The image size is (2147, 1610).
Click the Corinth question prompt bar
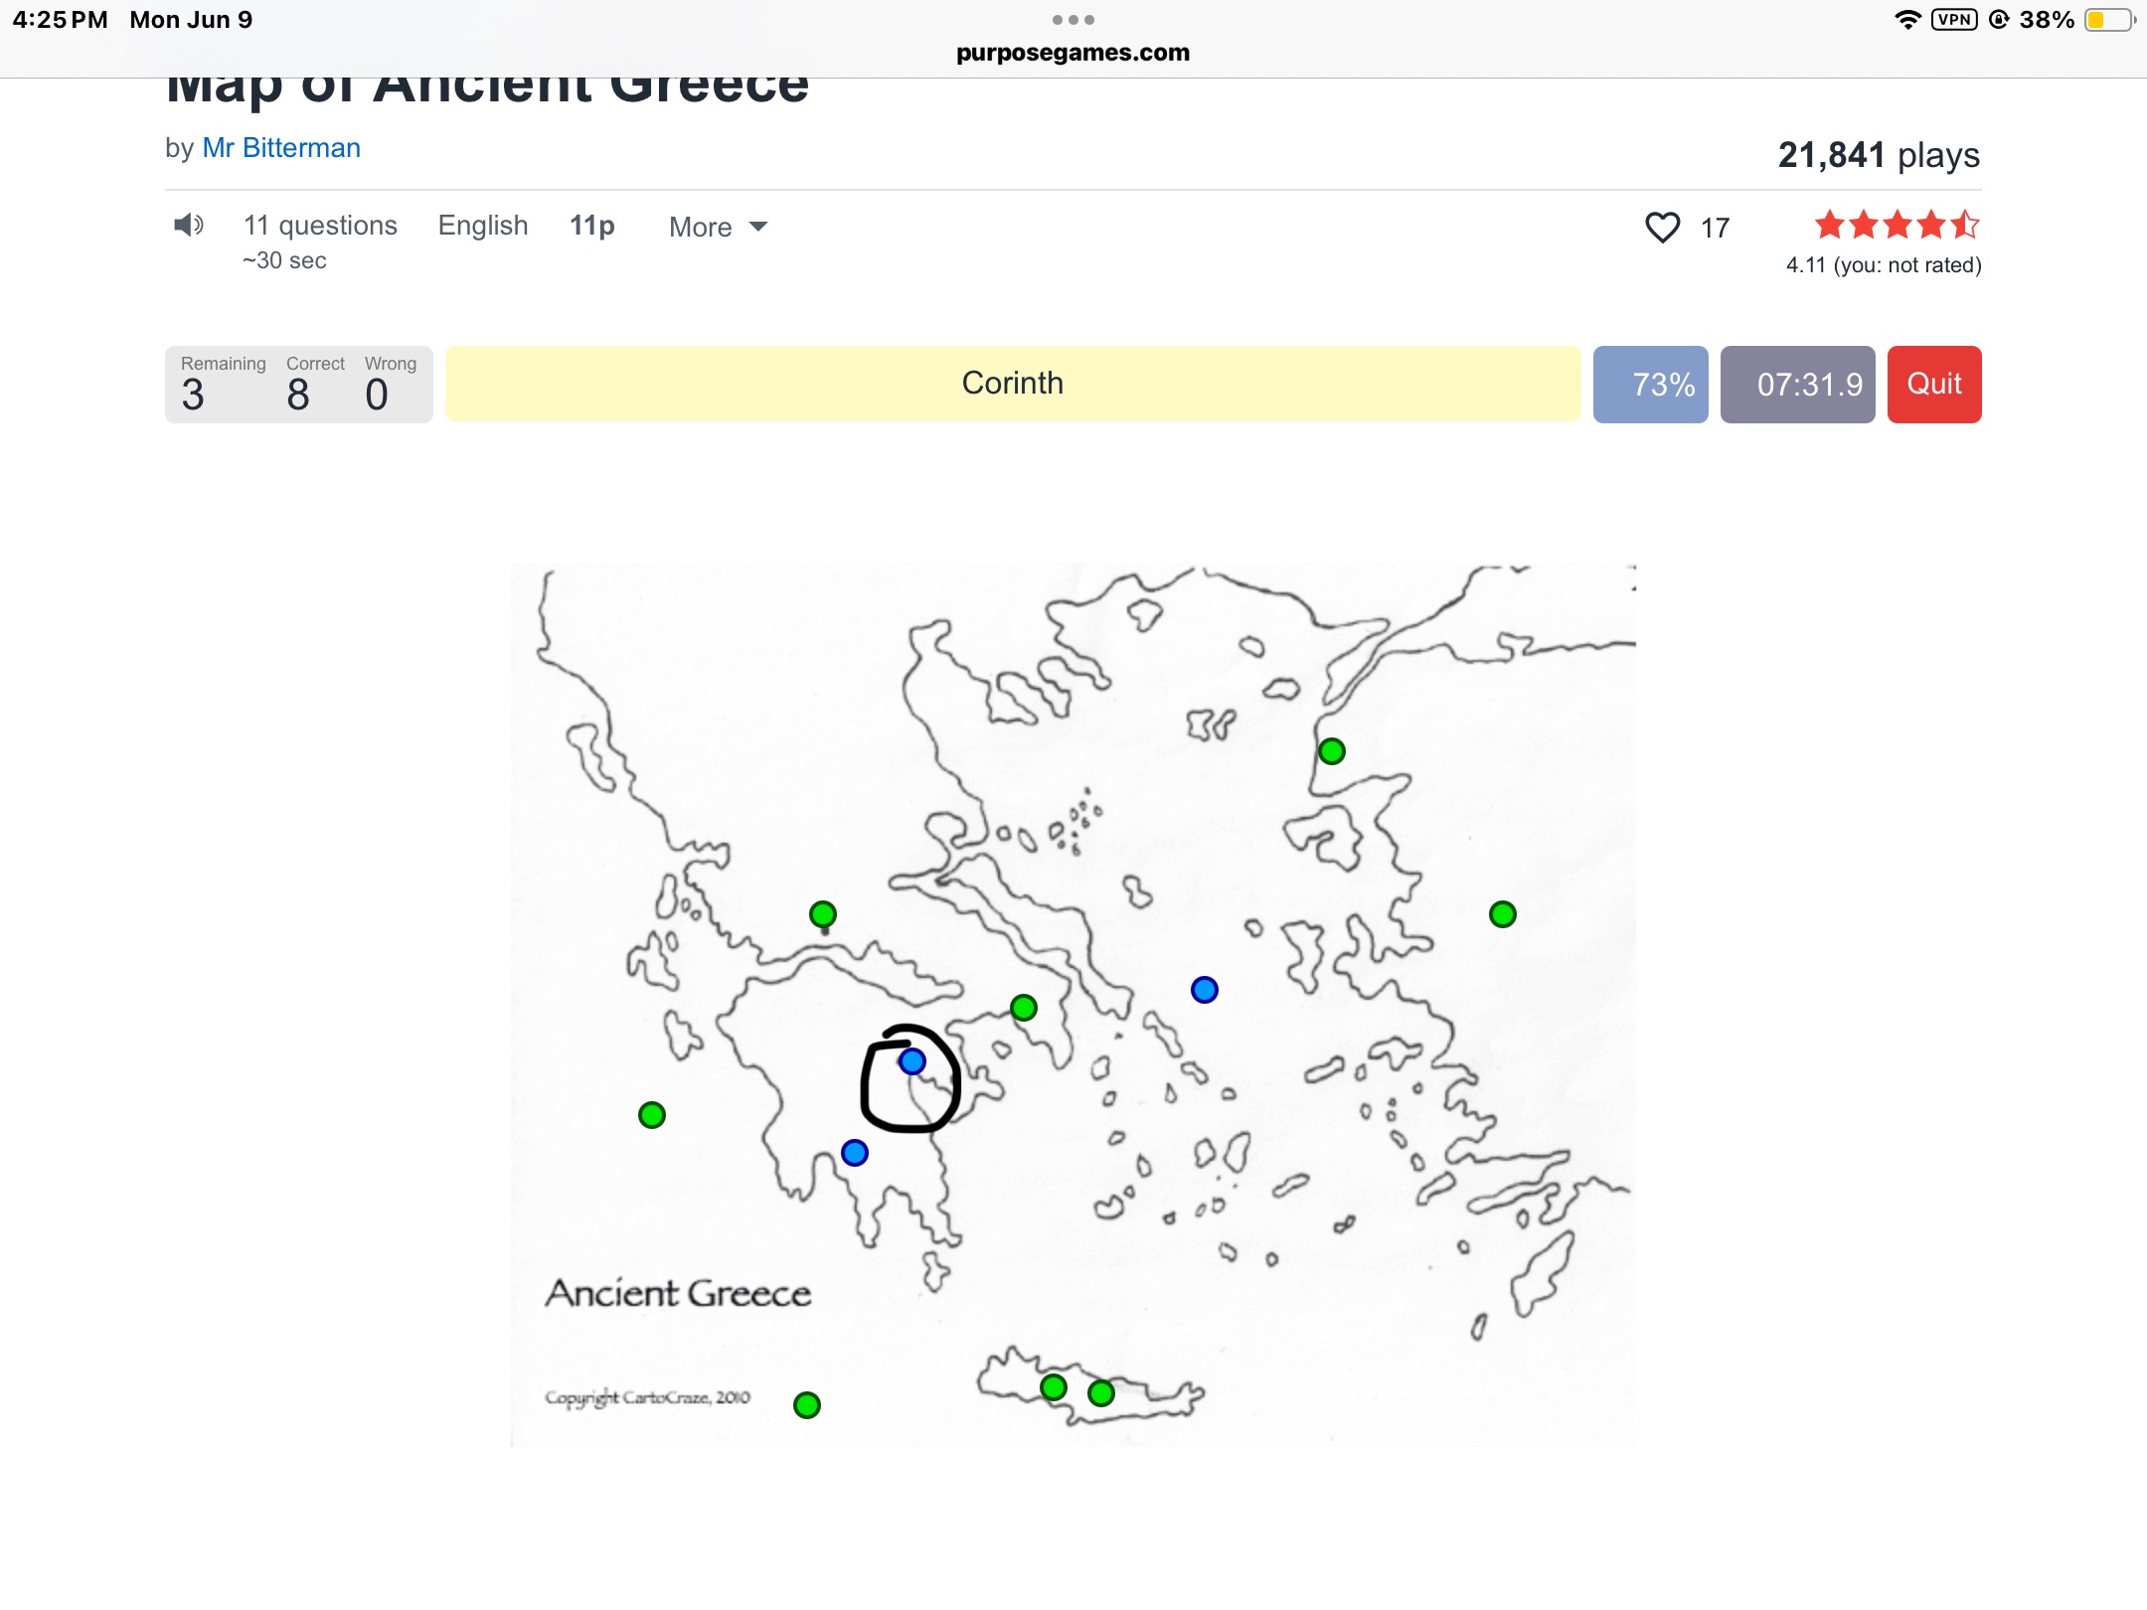tap(1012, 384)
